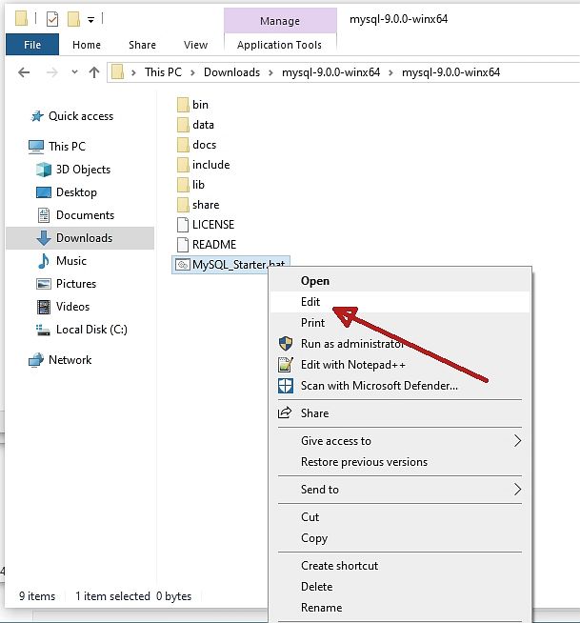Click first mysql-9.0.0-winx64 path segment

330,72
